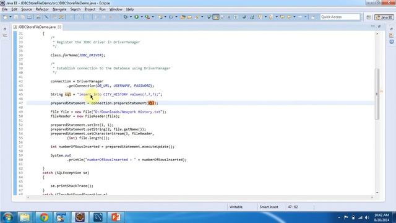Screen dimensions: 396x223
Task: Click the New file toolbar icon
Action: [5, 17]
